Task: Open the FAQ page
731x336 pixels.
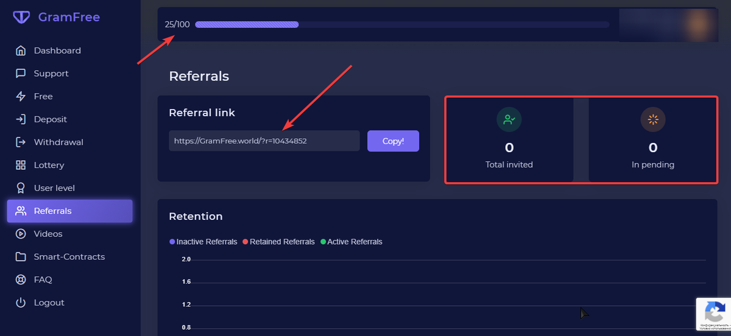Action: pyautogui.click(x=69, y=279)
